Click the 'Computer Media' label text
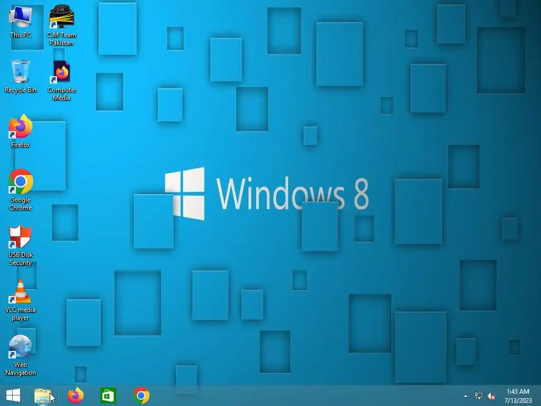The height and width of the screenshot is (406, 541). click(x=61, y=94)
